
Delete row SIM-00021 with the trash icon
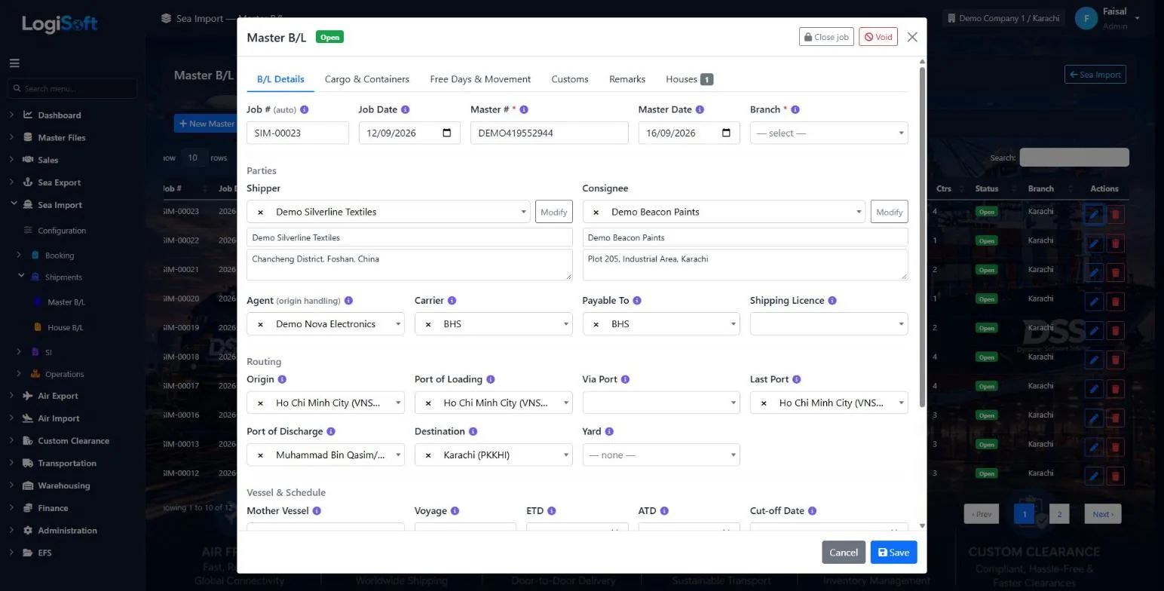1116,272
